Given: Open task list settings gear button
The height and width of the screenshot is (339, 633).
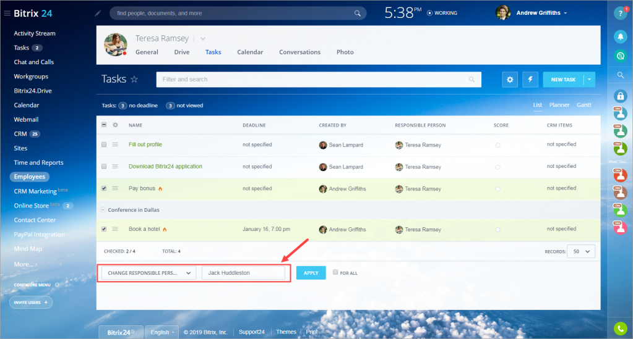Looking at the screenshot, I should (x=510, y=80).
